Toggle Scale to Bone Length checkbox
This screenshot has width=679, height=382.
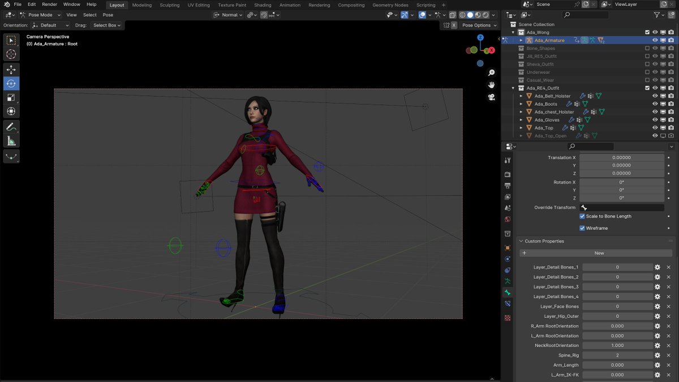582,216
